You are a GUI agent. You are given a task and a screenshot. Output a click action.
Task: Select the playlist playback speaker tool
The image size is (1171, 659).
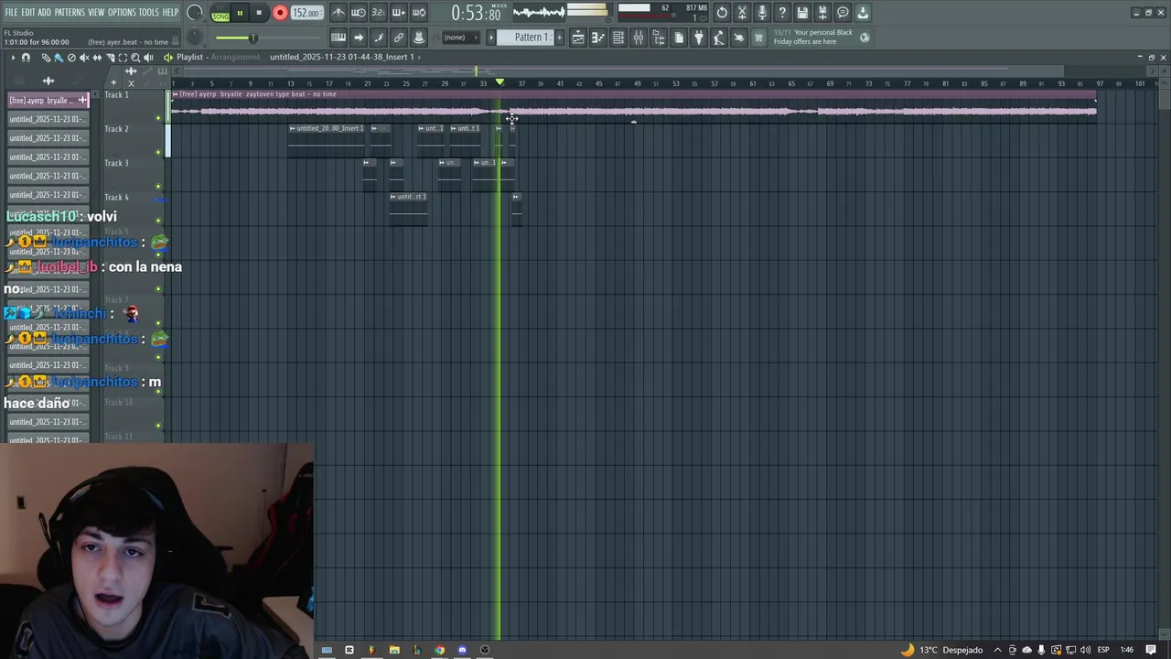point(149,58)
